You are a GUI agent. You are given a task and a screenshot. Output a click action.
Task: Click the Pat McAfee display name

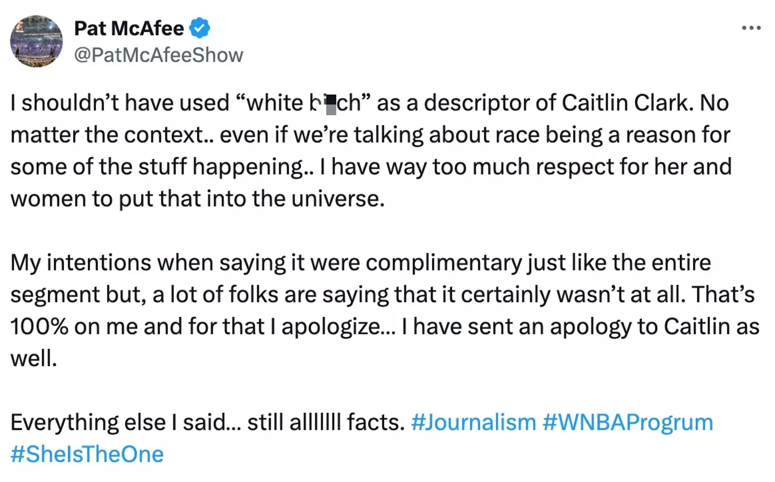129,28
